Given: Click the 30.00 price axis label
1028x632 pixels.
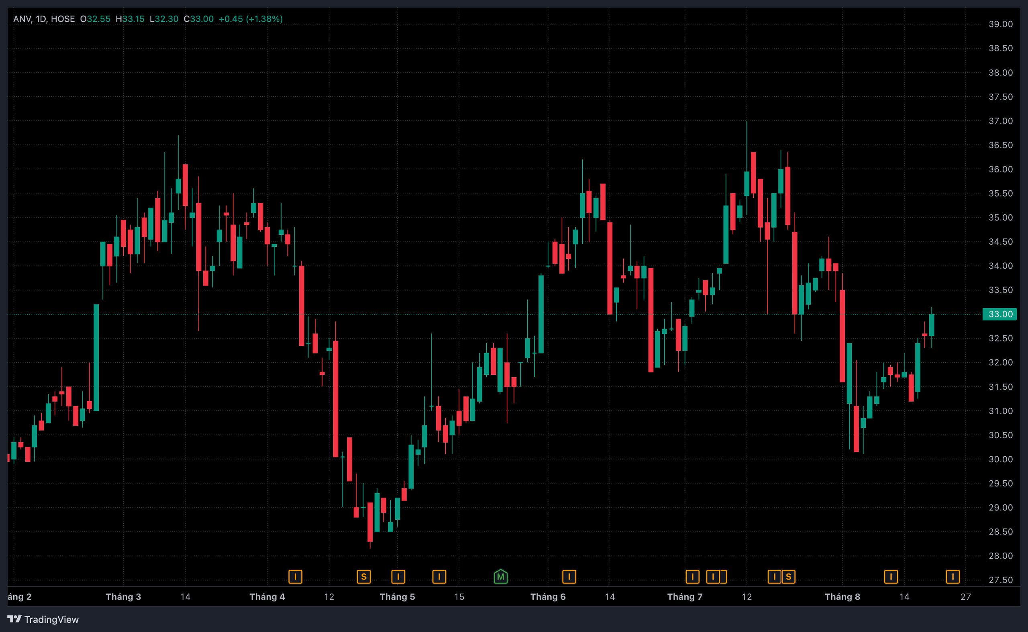Looking at the screenshot, I should pos(1001,459).
